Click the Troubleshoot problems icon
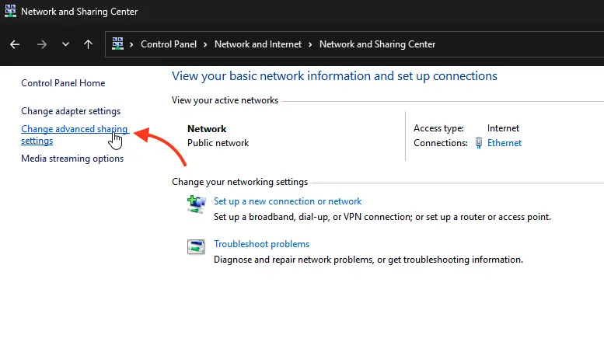 [196, 247]
